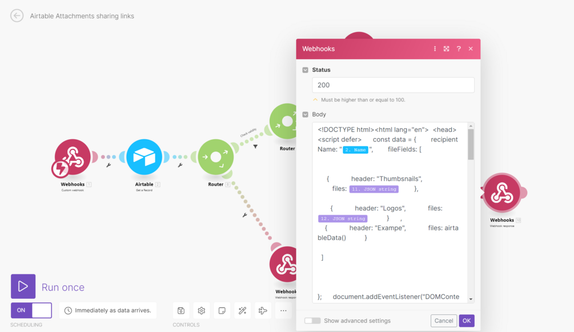Click the scenario title Airtable Attachments sharing links
Screen dimensions: 574x332
(82, 16)
